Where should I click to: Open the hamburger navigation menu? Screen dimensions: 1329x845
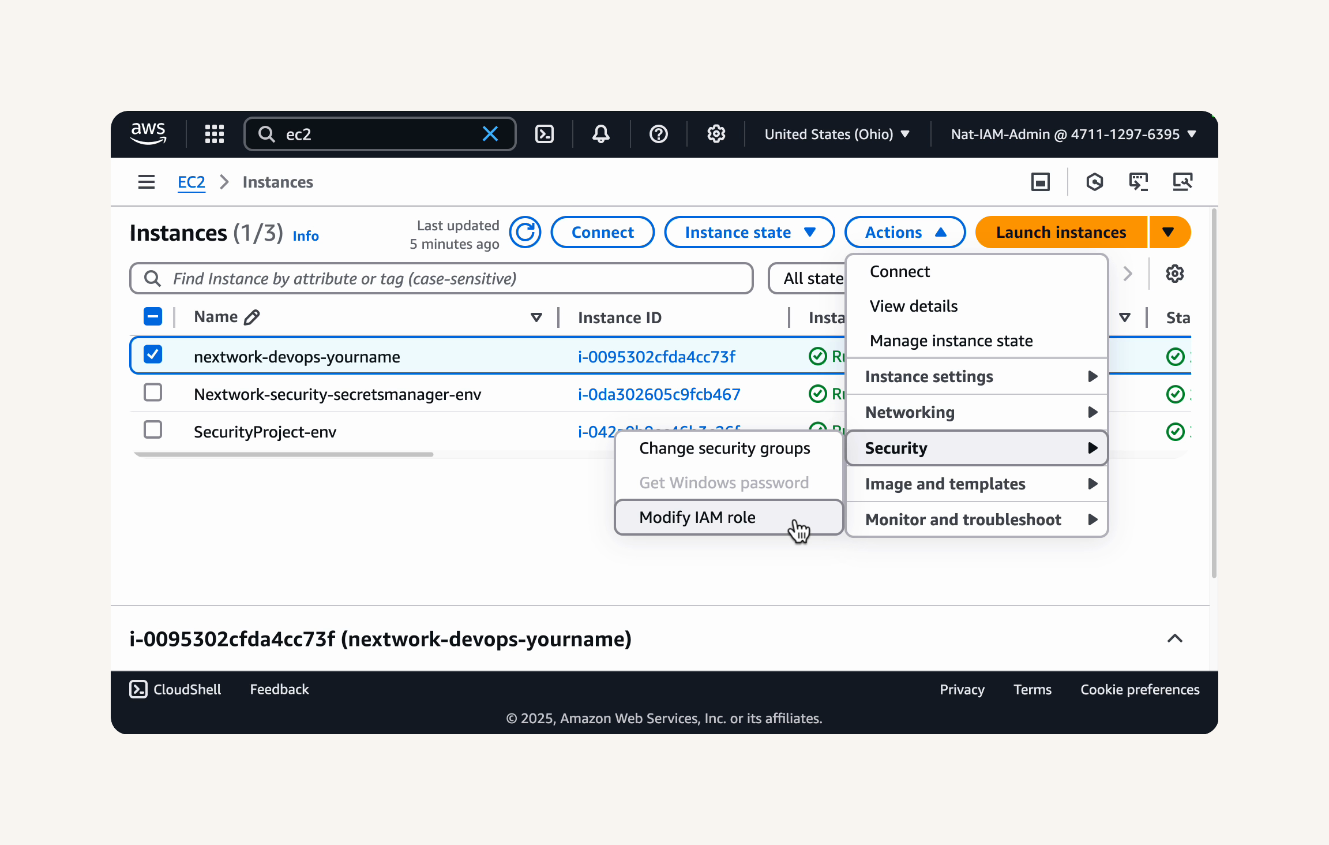click(x=147, y=182)
